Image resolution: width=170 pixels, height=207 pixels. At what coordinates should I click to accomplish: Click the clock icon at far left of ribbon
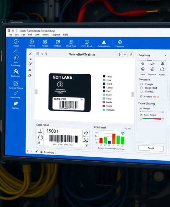coord(16,41)
